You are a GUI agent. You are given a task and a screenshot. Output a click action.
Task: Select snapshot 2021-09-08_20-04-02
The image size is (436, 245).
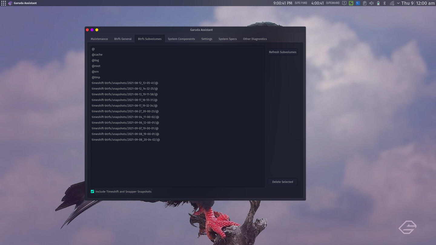(177, 140)
